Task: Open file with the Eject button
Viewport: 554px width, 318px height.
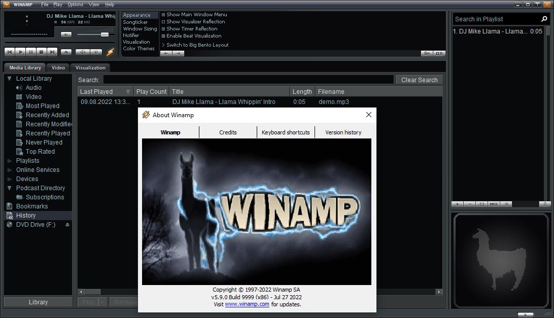Action: coord(66,52)
